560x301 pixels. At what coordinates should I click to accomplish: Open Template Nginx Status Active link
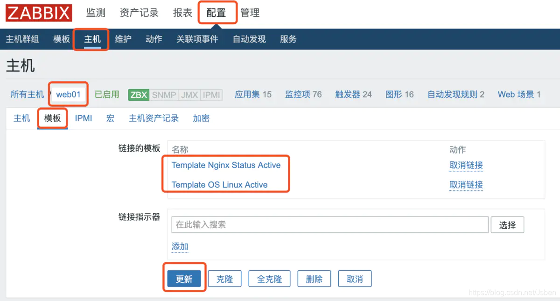(226, 165)
